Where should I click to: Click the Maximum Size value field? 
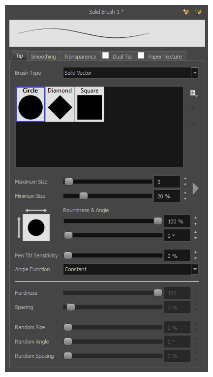pos(167,182)
